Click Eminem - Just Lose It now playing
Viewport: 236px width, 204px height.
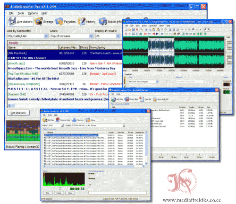click(103, 74)
